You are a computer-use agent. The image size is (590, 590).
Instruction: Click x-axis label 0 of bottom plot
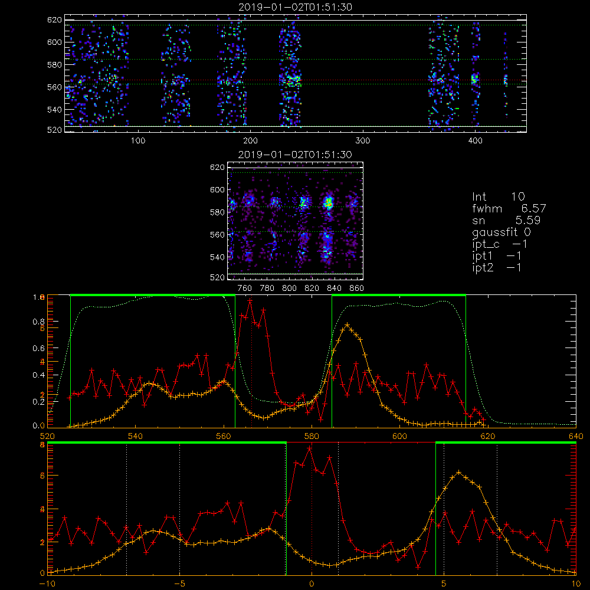(x=312, y=584)
